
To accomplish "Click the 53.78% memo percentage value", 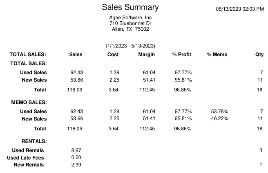I will [x=219, y=112].
